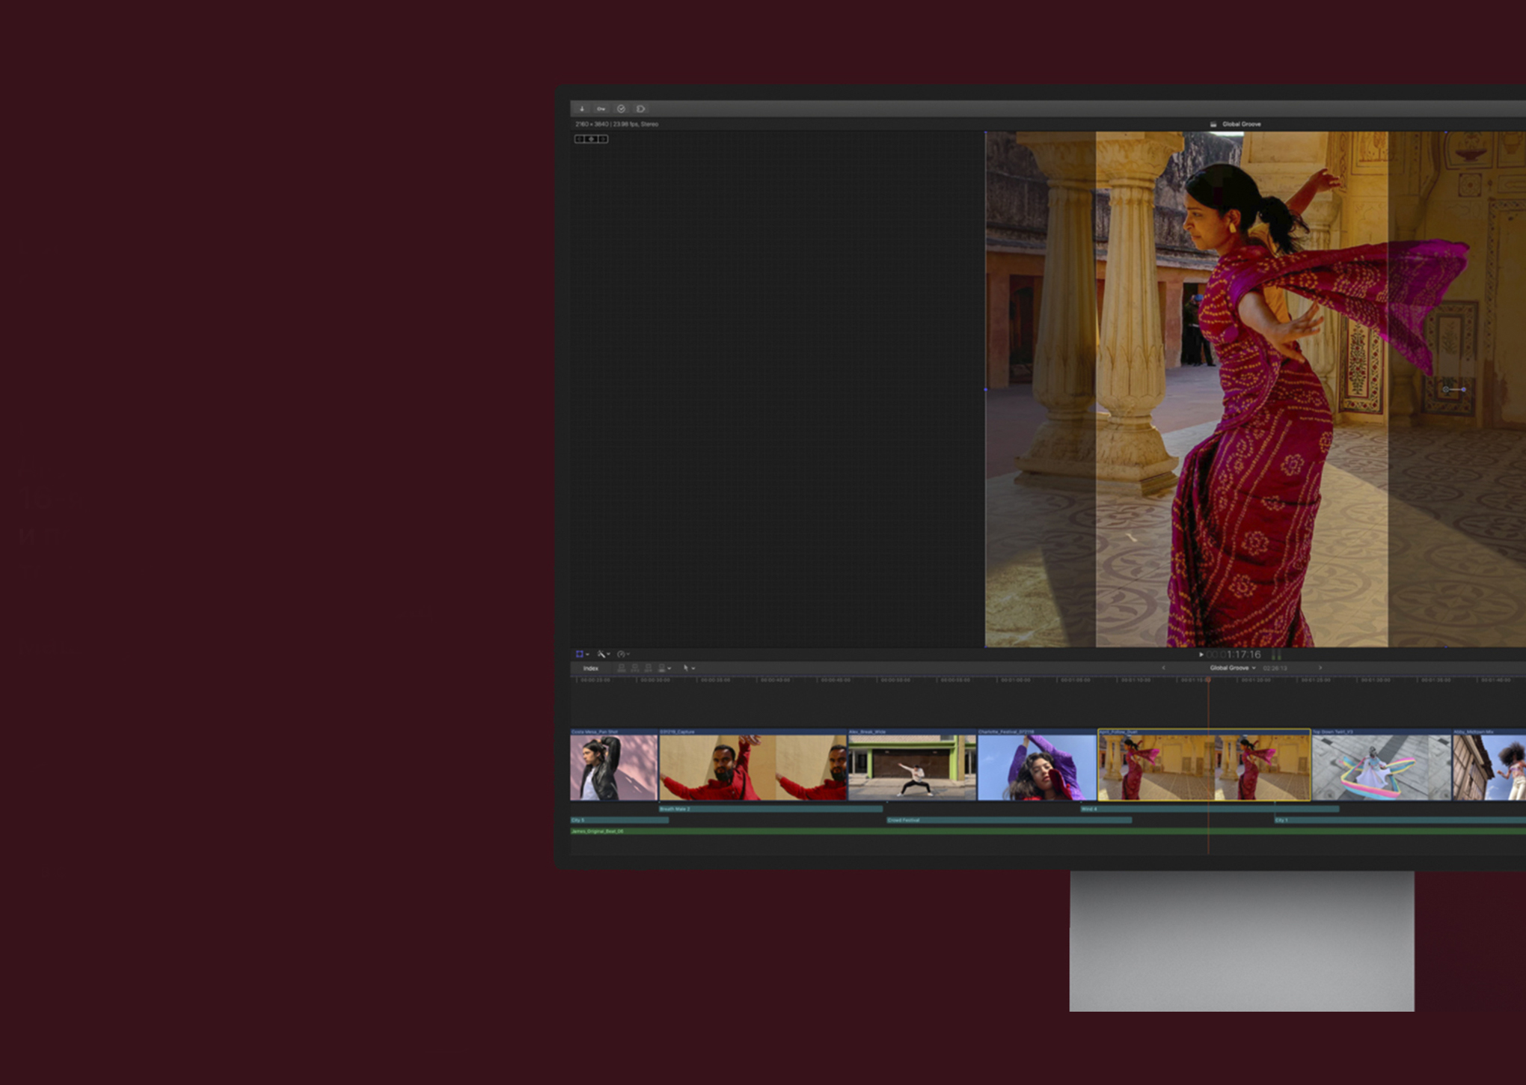Select the Alex_Break_Wide clip thumbnail
Viewport: 1526px width, 1085px height.
pos(912,767)
